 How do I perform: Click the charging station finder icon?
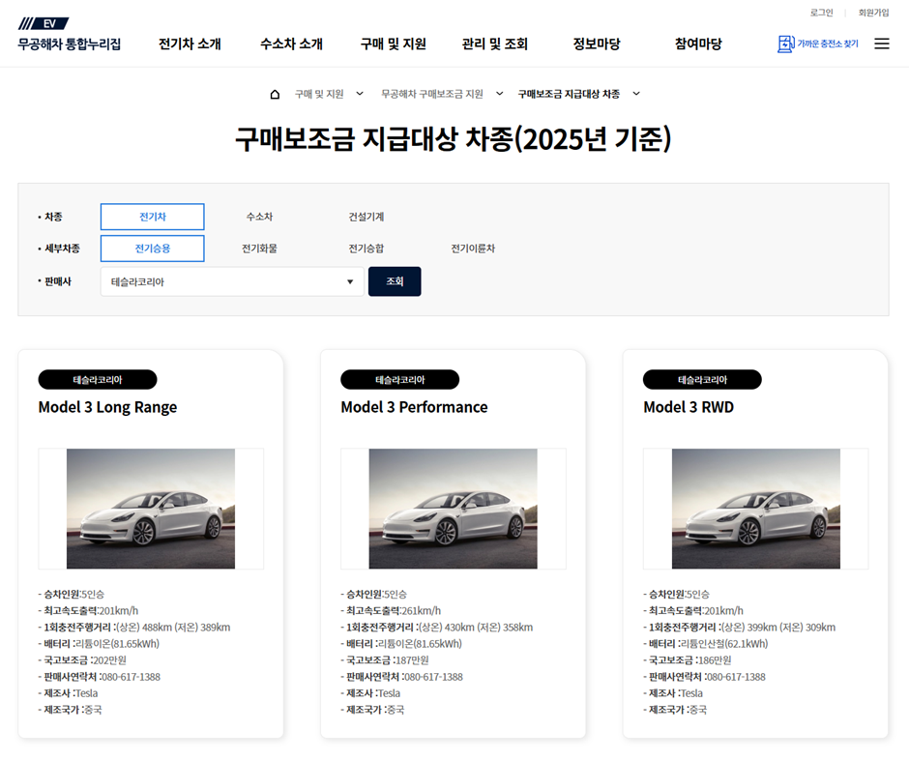tap(785, 44)
